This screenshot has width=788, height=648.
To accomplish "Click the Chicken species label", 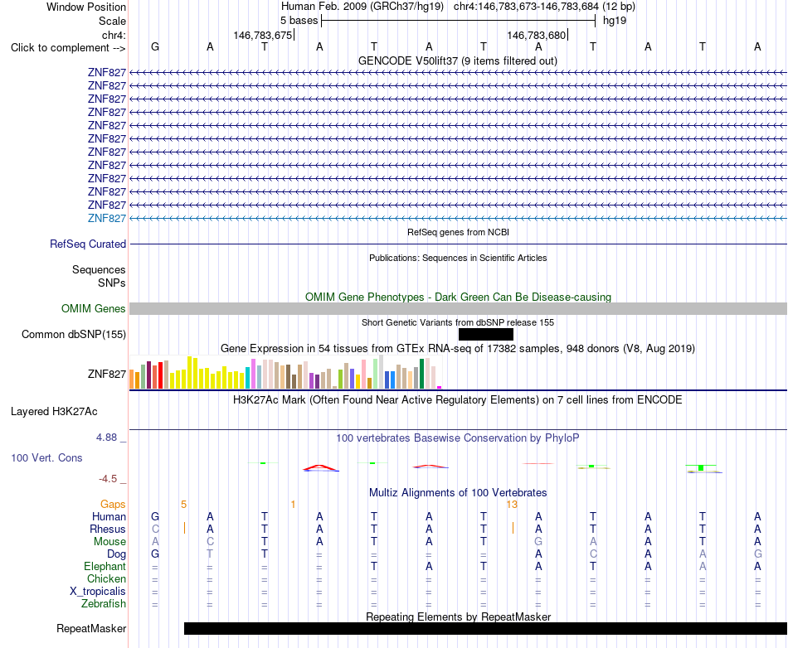I will coord(106,578).
